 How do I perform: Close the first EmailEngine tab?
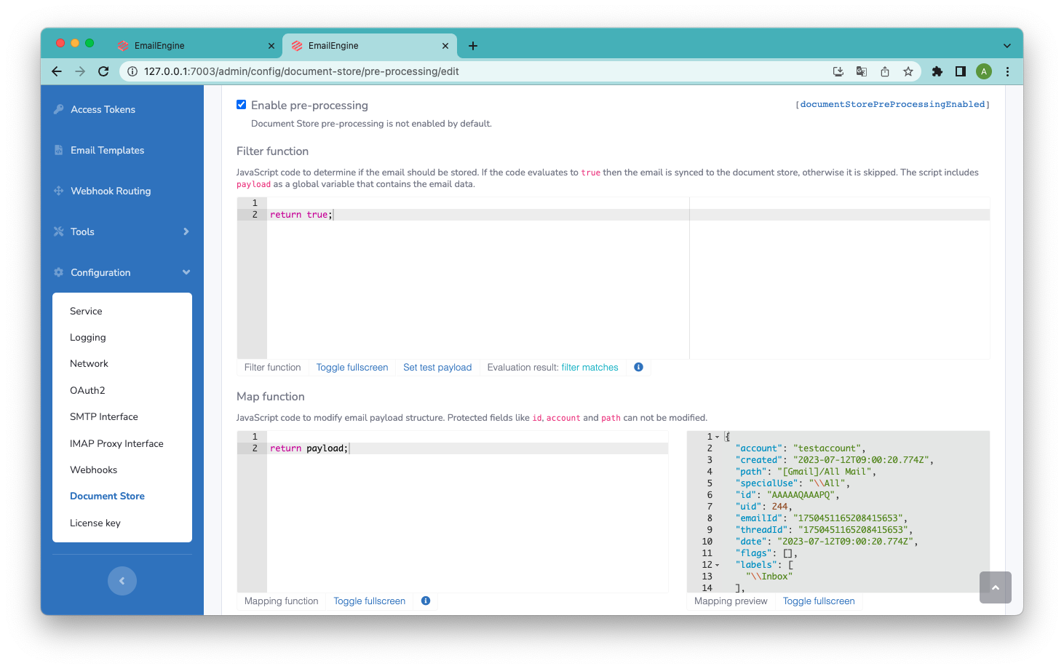[x=271, y=46]
